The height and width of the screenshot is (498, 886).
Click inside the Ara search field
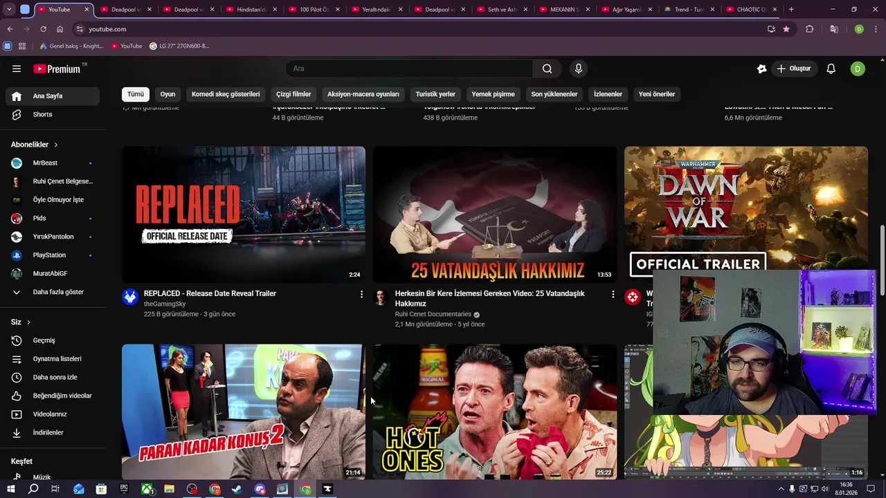coord(410,68)
